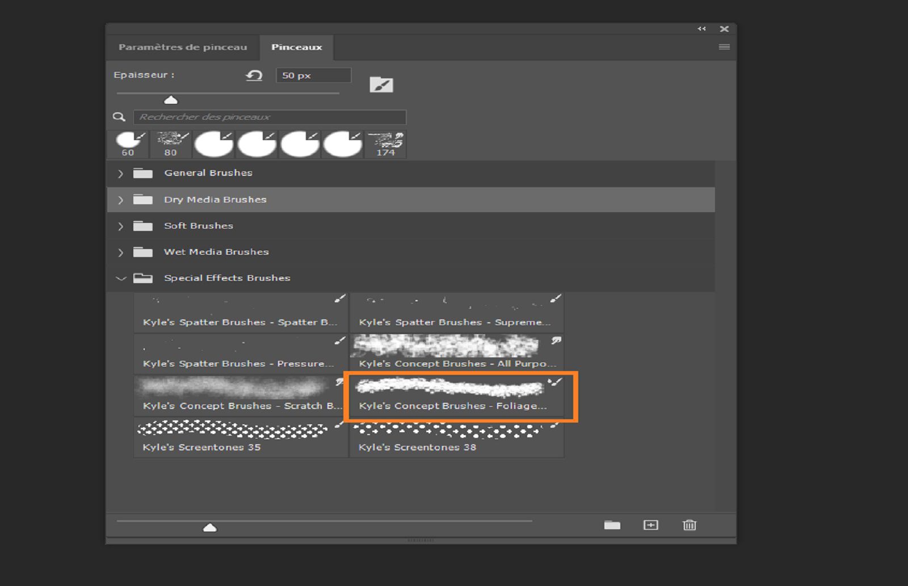Open brush settings via the brush-folder icon
The width and height of the screenshot is (908, 586).
coord(381,85)
